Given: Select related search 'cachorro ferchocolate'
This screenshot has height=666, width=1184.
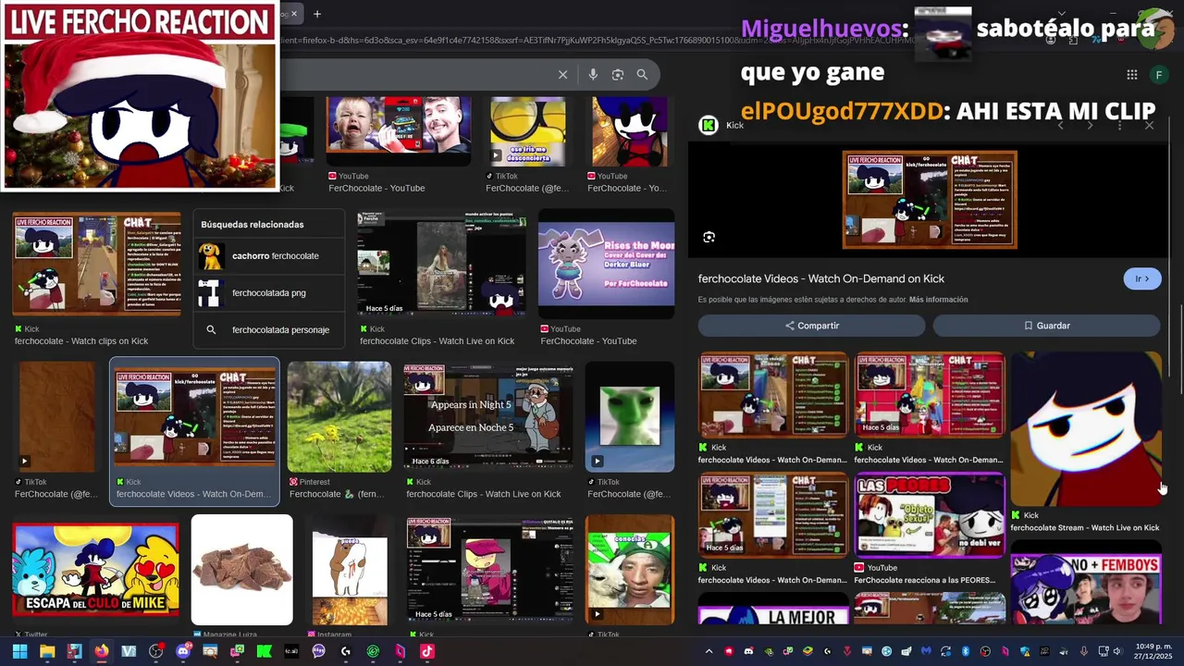Looking at the screenshot, I should (x=268, y=256).
